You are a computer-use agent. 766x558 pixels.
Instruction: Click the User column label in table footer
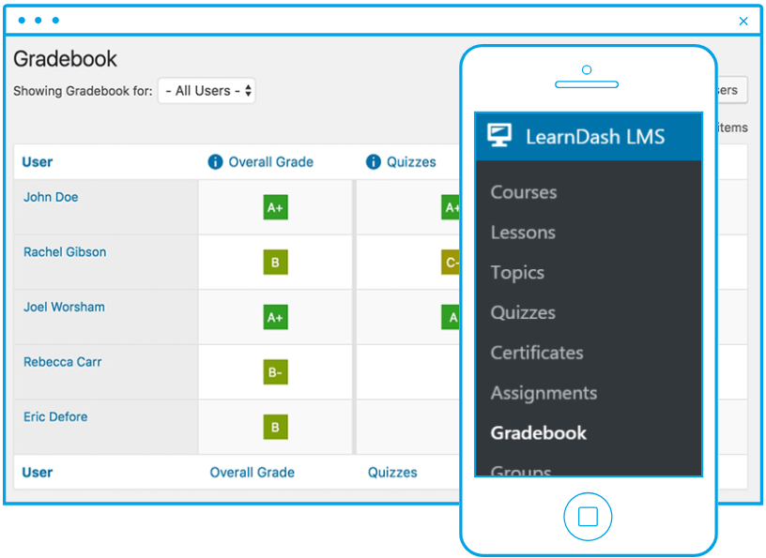pyautogui.click(x=38, y=472)
